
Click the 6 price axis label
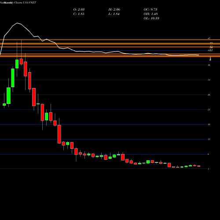209,154
